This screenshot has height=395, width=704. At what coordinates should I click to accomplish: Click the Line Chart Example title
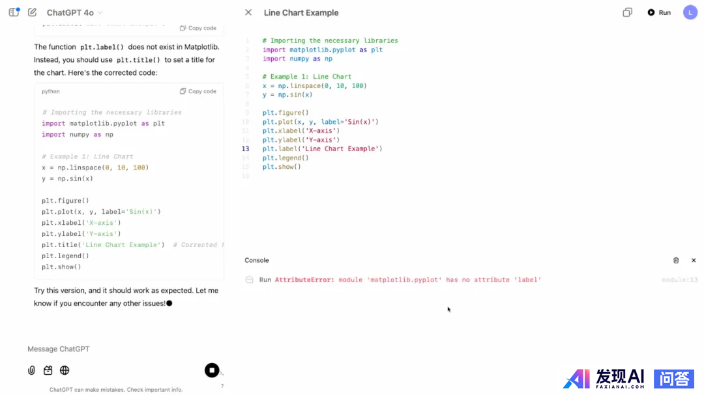coord(301,12)
